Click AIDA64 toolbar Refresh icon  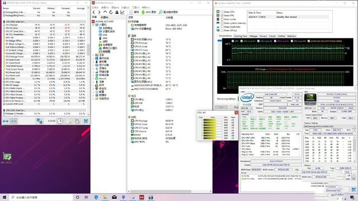point(111,12)
